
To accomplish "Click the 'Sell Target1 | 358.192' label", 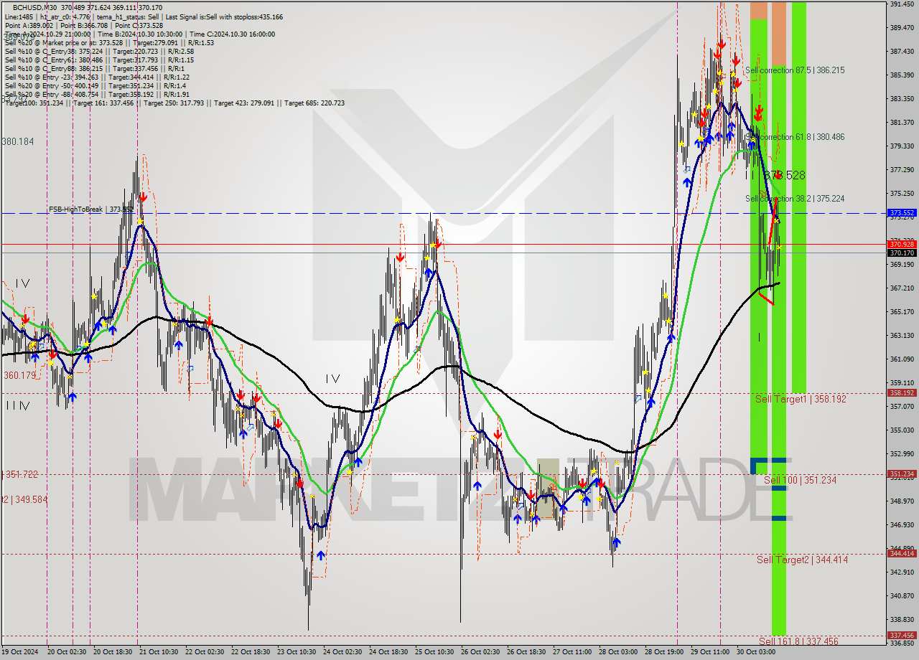I will click(801, 398).
